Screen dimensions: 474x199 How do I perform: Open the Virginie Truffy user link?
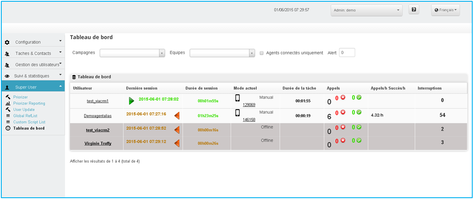point(98,143)
